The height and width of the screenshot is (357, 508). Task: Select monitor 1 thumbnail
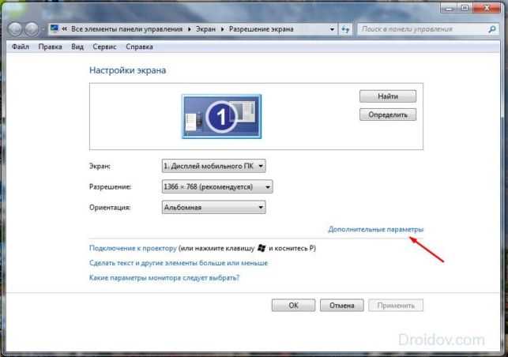coord(221,116)
